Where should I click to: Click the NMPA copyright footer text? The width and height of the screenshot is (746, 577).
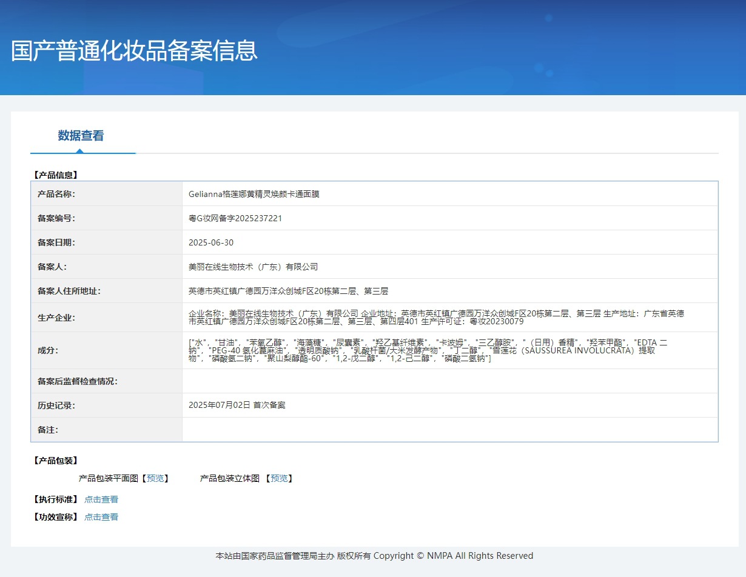click(x=374, y=556)
